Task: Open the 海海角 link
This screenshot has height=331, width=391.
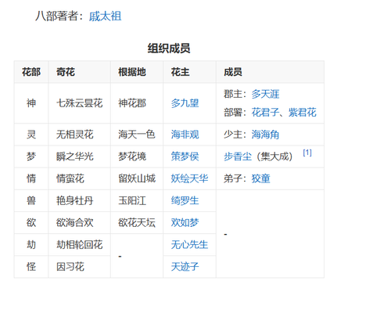Action: [265, 135]
